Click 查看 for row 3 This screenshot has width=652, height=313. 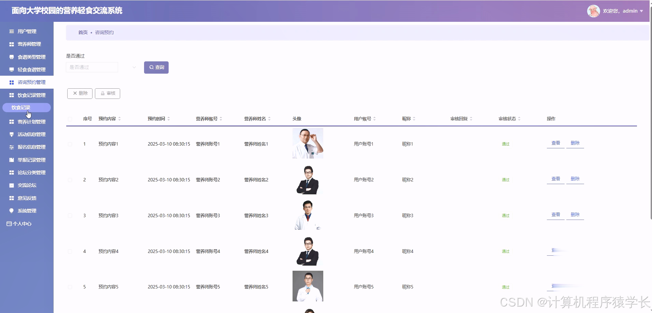point(556,215)
